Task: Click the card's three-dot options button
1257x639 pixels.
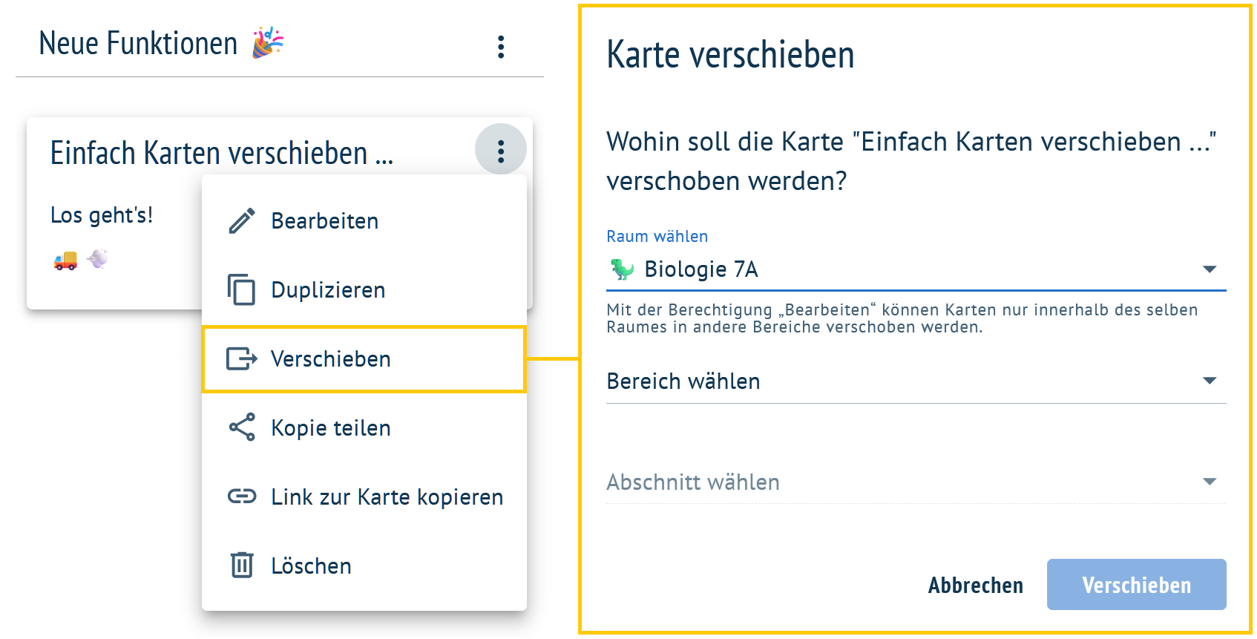Action: 501,151
